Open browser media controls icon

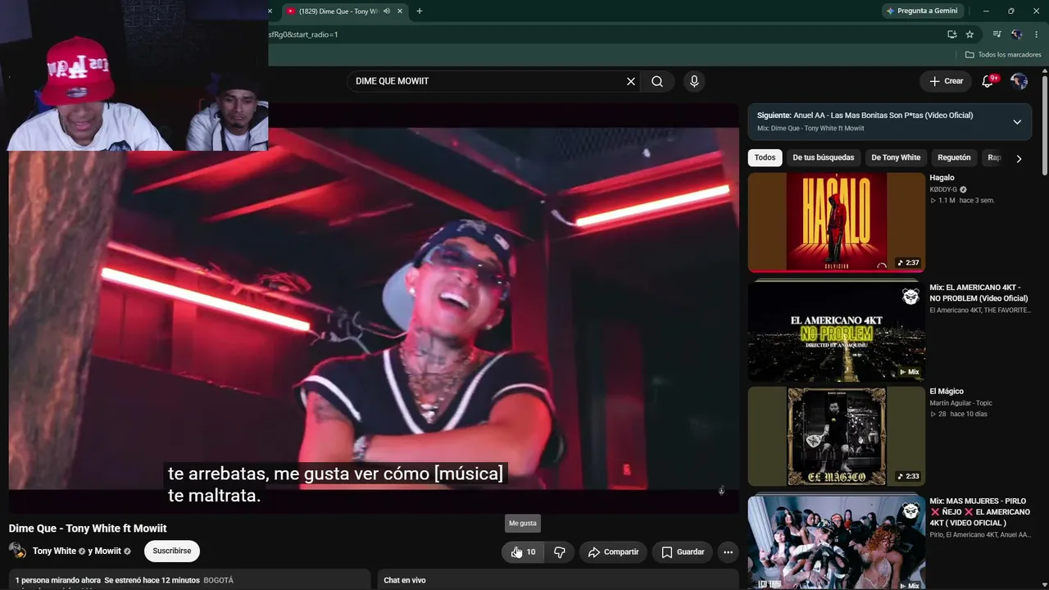tap(997, 34)
